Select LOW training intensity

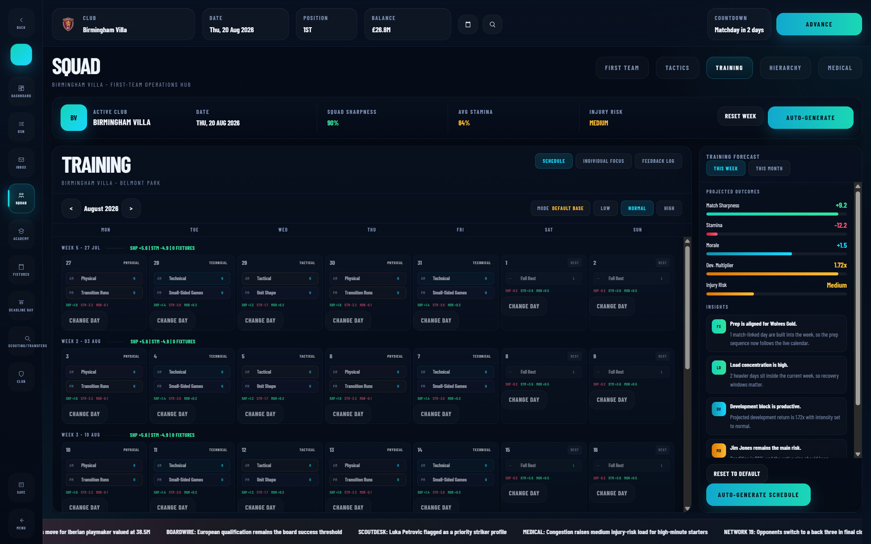pos(605,208)
